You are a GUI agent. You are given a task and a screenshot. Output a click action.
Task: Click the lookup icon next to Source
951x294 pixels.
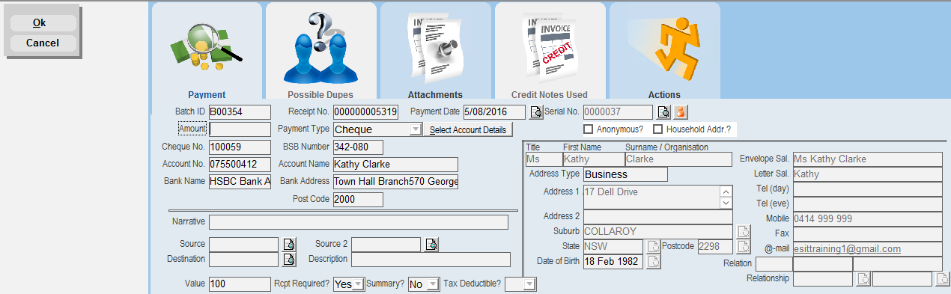pos(289,245)
